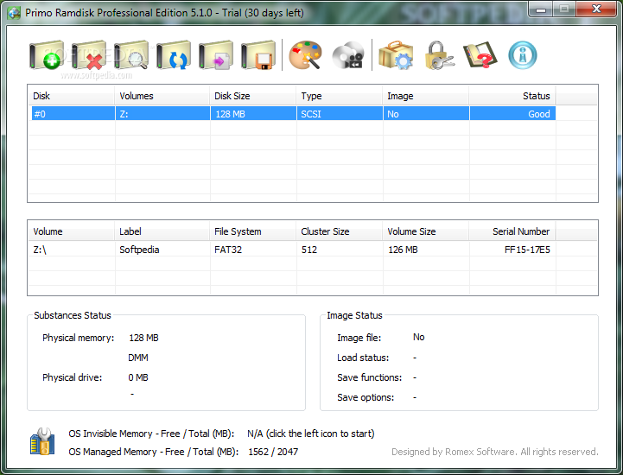The width and height of the screenshot is (623, 475).
Task: Open the toolbox gear options icon
Action: pos(396,55)
